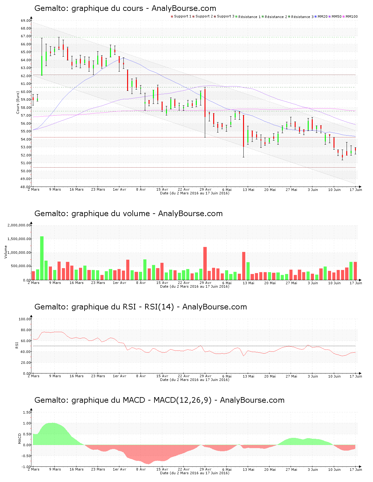The image size is (373, 482).
Task: Click the last red volume bar at 17 Juin
Action: (355, 271)
